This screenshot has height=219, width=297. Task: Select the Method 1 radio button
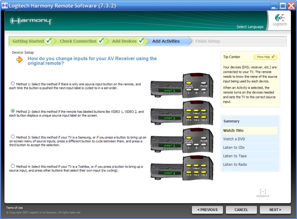(13, 83)
